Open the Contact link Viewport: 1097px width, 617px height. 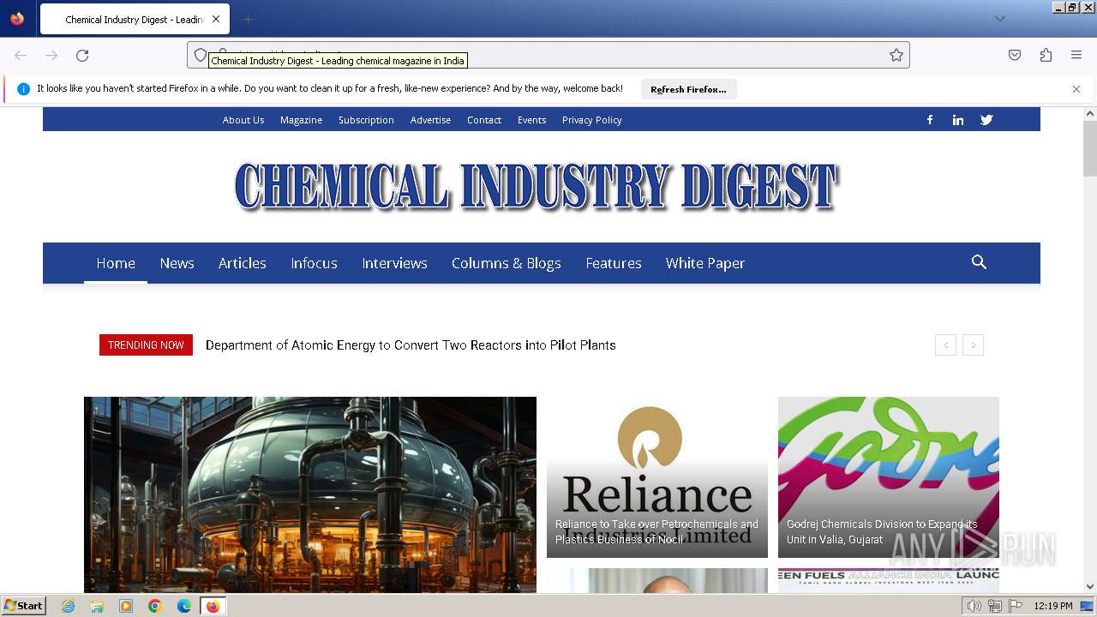pos(484,120)
